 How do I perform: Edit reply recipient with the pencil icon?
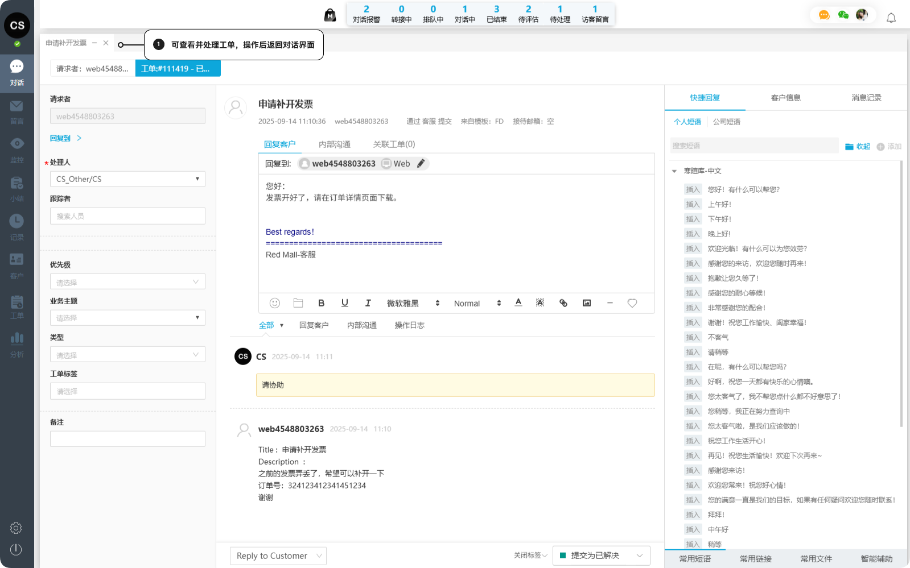[x=421, y=164]
